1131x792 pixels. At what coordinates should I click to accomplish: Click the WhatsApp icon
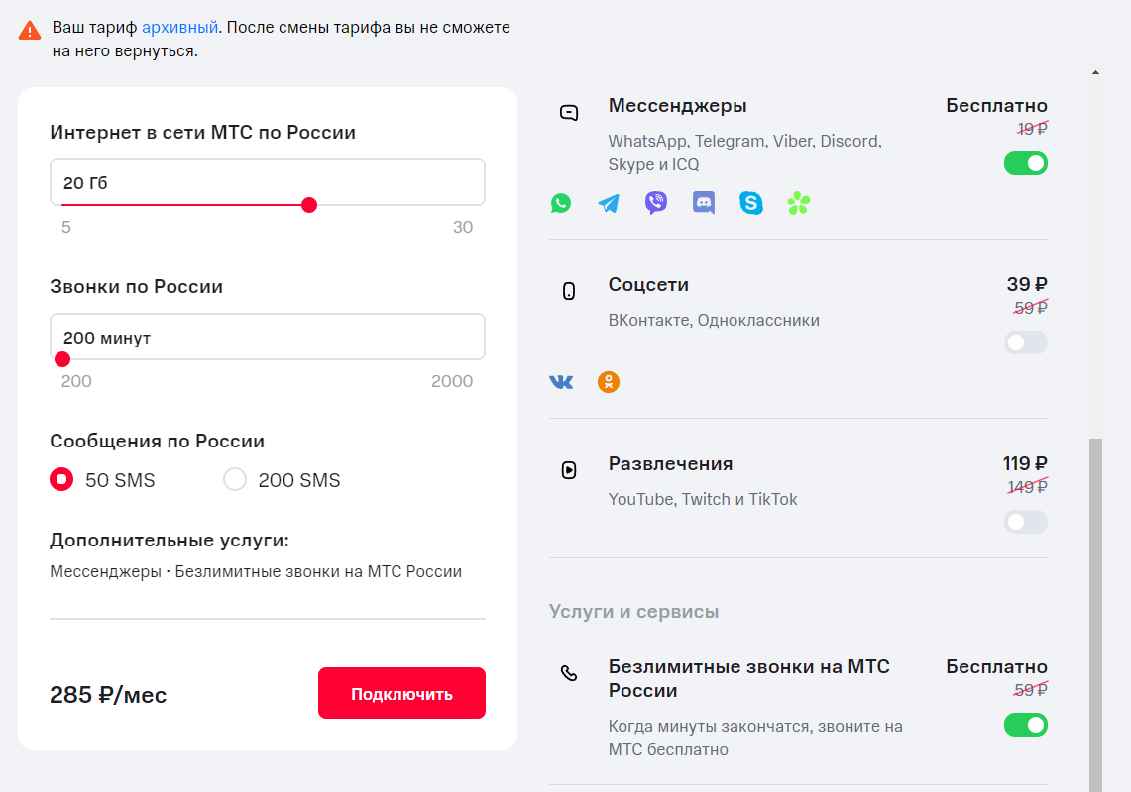(x=560, y=203)
